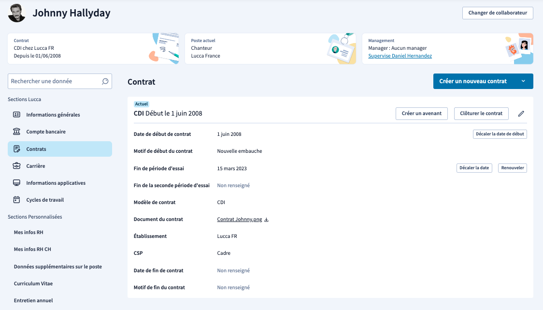Click the Cycles de travail calendar icon
This screenshot has height=310, width=543.
click(16, 200)
